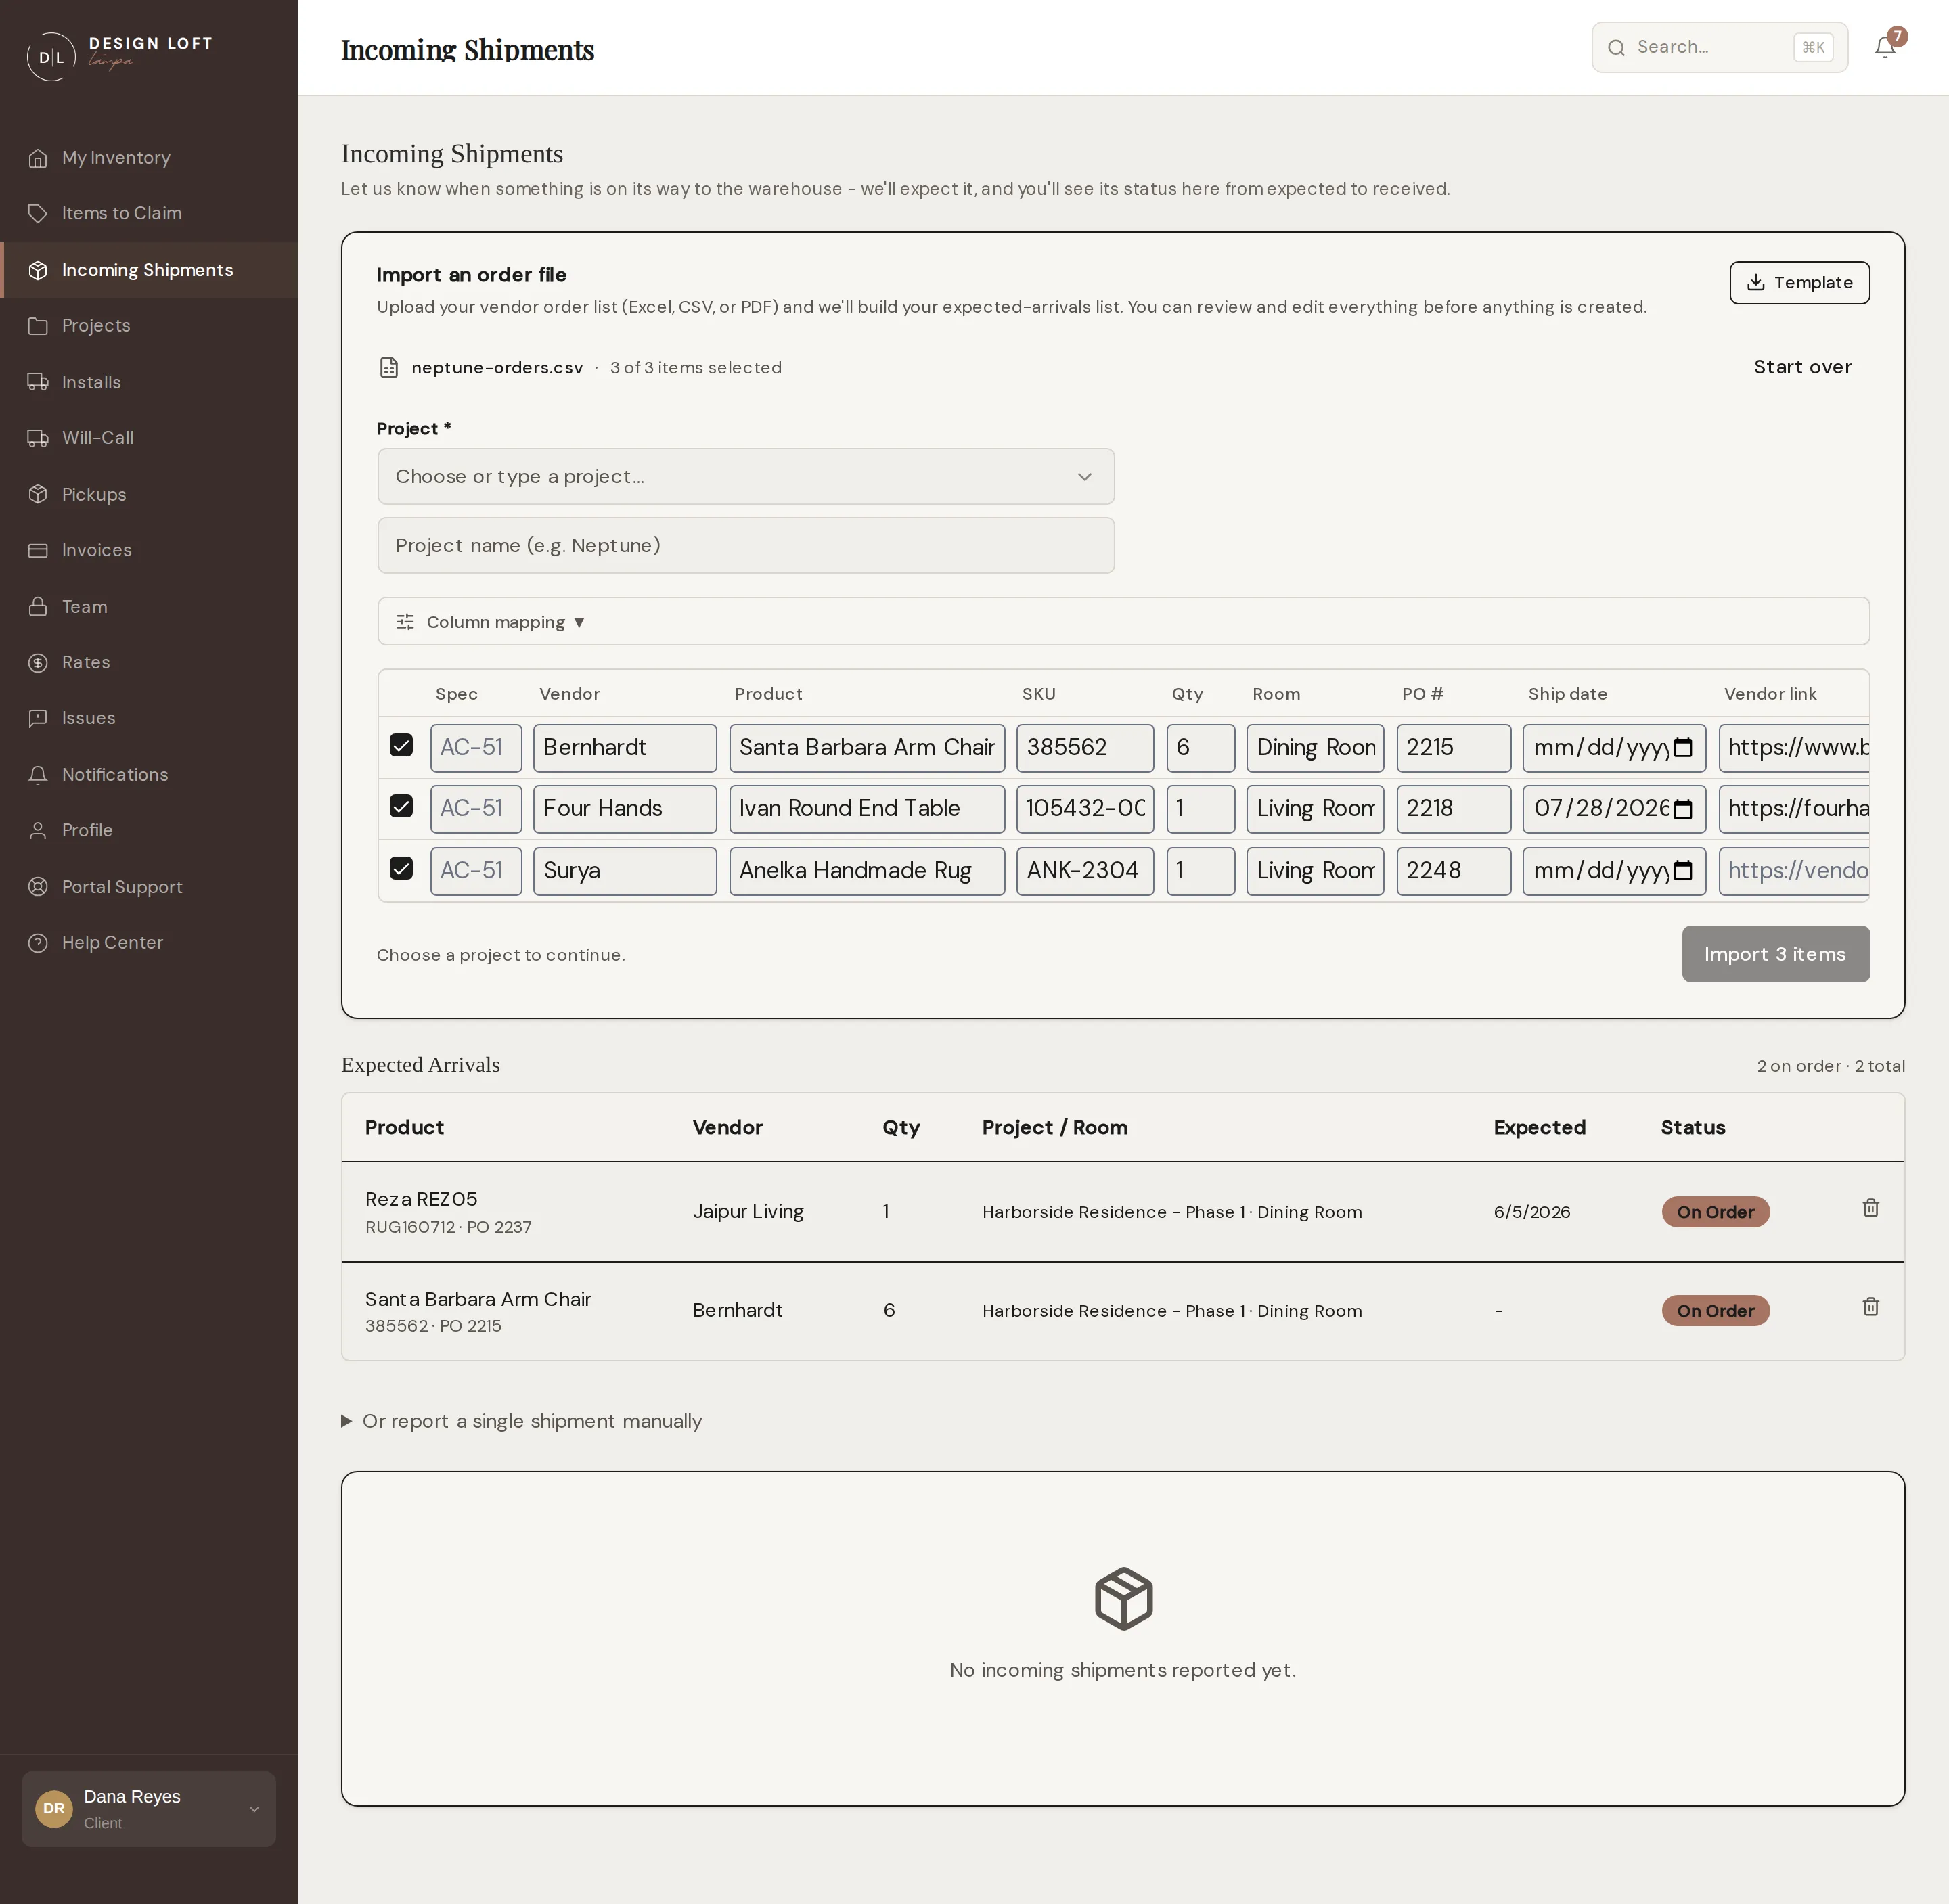Click the PO number 2248 field

(1453, 870)
